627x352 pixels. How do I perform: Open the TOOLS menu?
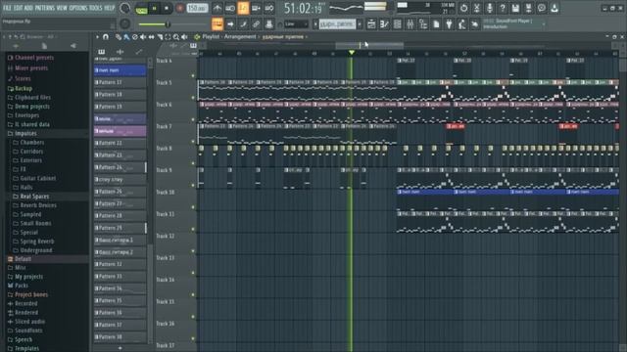point(96,8)
